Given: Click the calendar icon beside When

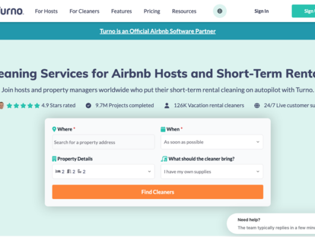Looking at the screenshot, I should (x=163, y=129).
